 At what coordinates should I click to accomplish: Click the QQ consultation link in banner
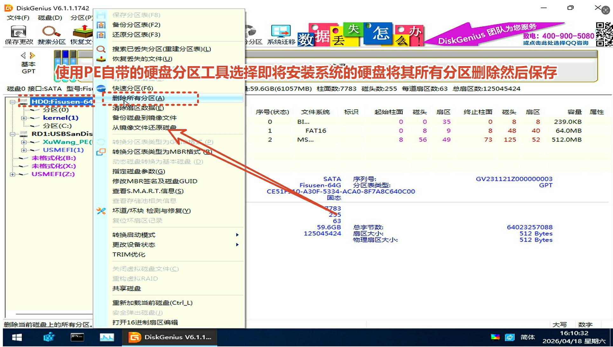(555, 43)
